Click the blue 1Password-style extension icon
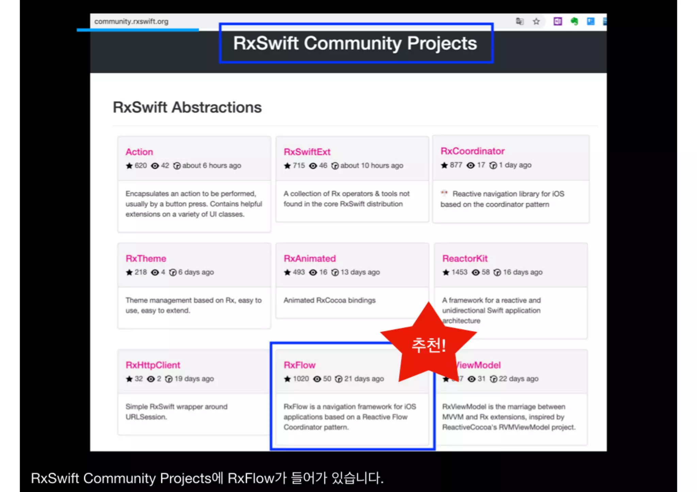Viewport: 697px width, 492px height. click(x=591, y=21)
